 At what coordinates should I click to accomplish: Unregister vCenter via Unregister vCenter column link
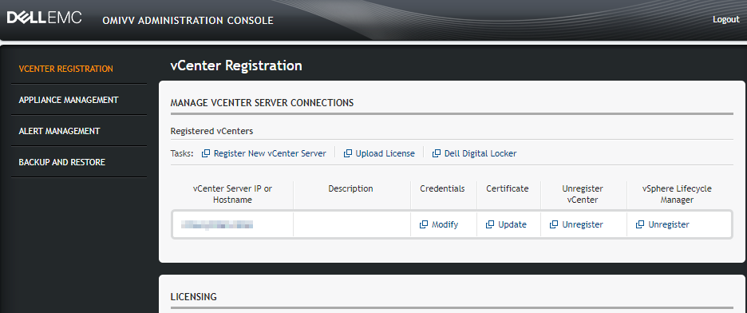click(x=583, y=224)
